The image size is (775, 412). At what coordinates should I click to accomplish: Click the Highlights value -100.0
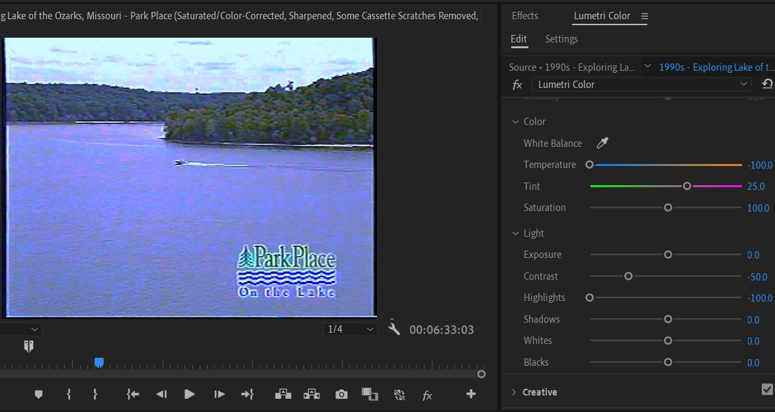click(760, 298)
